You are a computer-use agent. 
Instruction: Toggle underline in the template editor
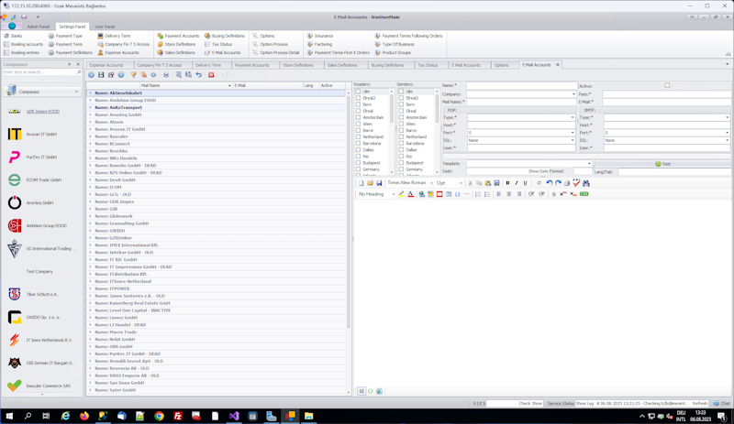point(525,183)
